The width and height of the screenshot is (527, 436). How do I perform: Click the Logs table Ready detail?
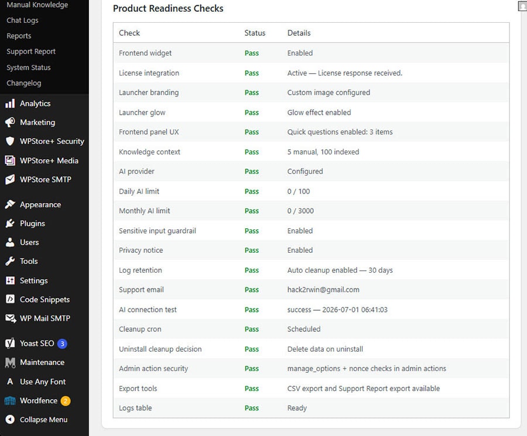297,408
